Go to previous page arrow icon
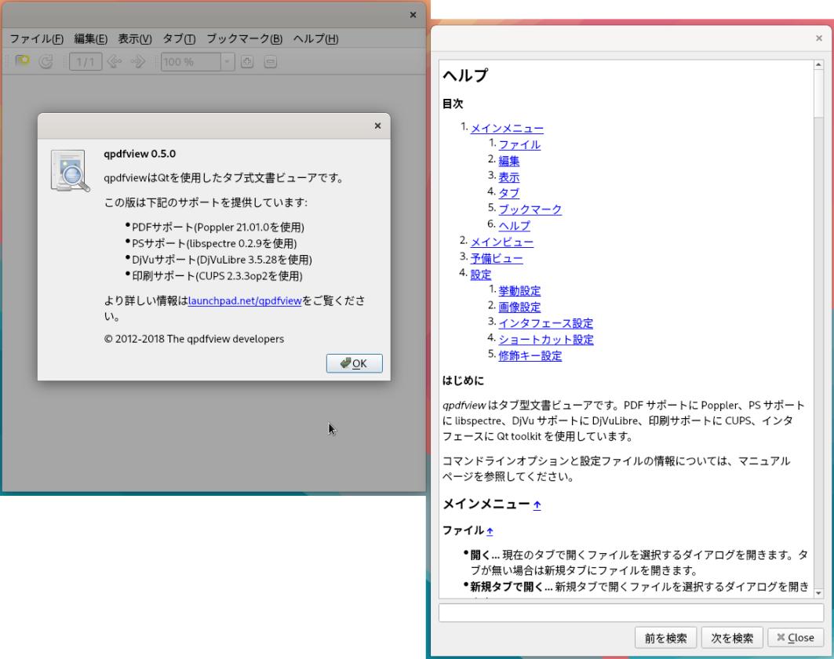This screenshot has height=659, width=834. pos(115,62)
